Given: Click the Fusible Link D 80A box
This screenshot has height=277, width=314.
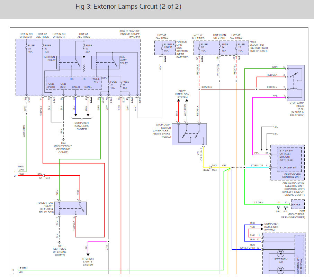Looking at the screenshot, I should pyautogui.click(x=165, y=48).
